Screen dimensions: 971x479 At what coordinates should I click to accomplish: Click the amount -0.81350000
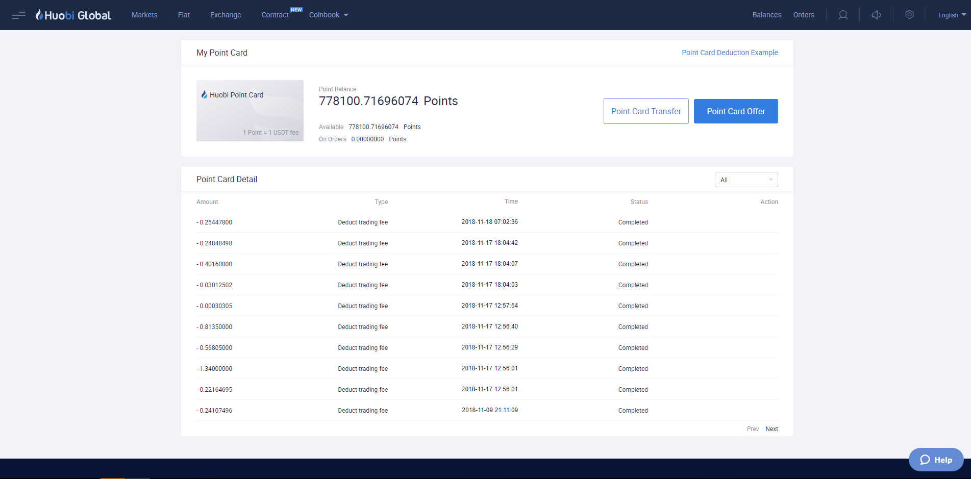coord(214,327)
